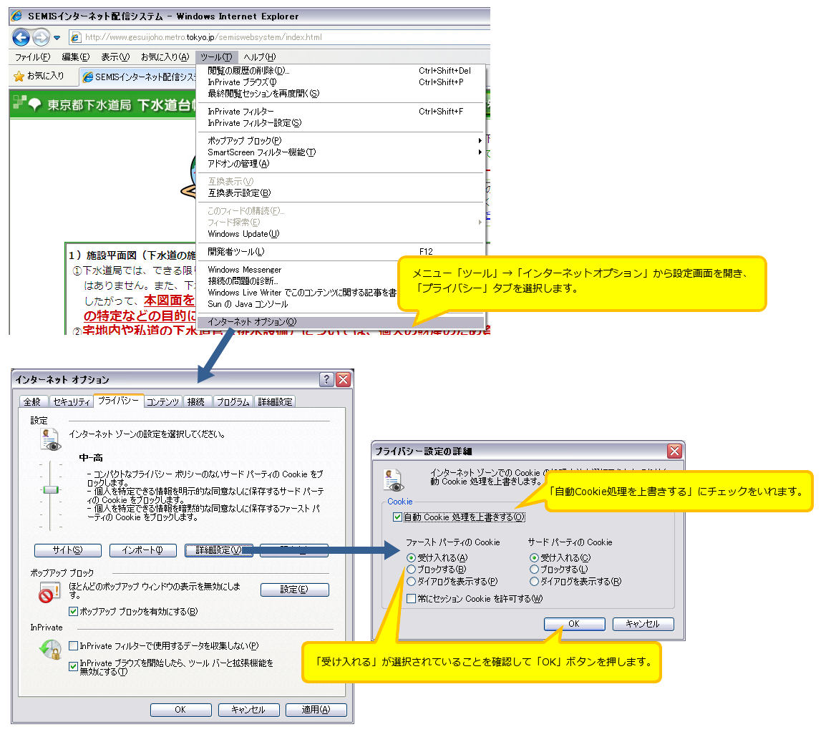Click OK in インターネット オプション dialog
The height and width of the screenshot is (747, 836).
181,710
